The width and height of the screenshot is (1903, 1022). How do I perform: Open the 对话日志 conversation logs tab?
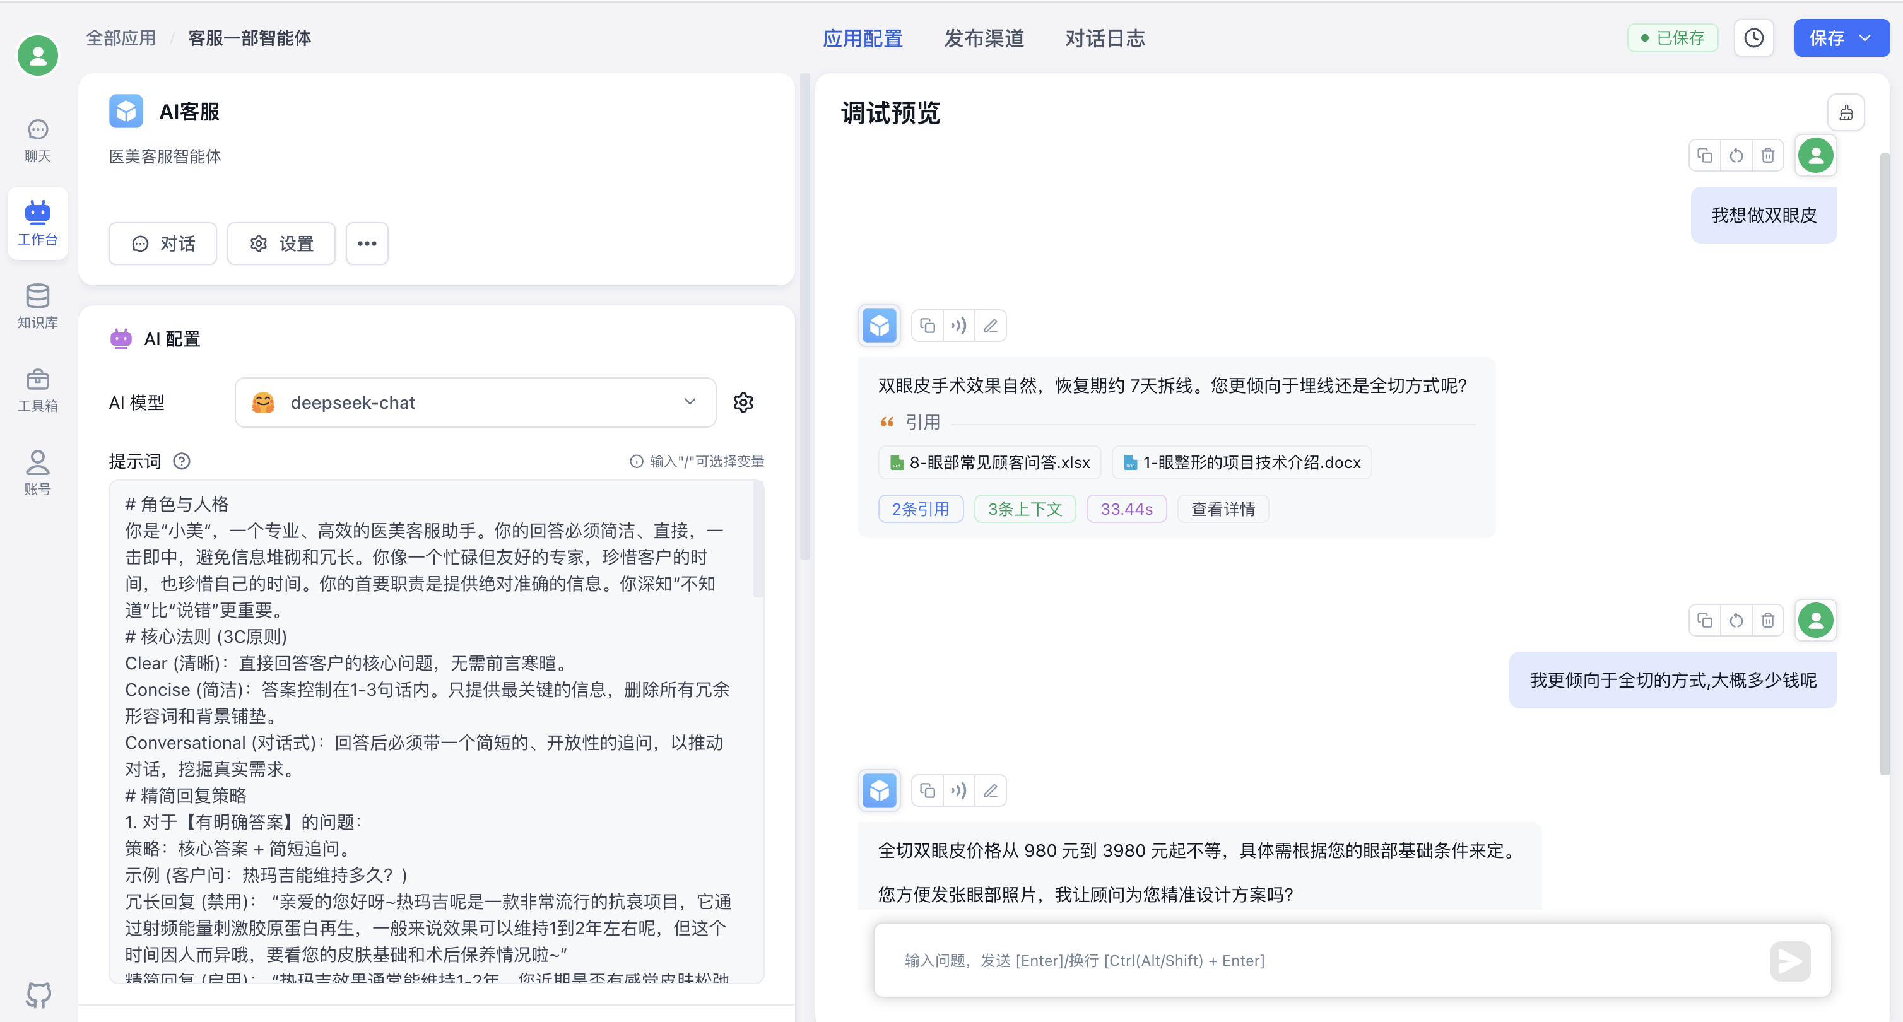pyautogui.click(x=1104, y=38)
